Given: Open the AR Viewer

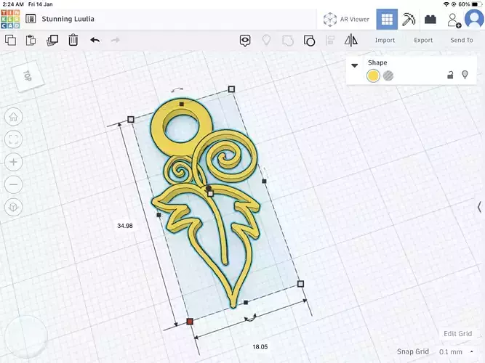Looking at the screenshot, I should (x=346, y=19).
